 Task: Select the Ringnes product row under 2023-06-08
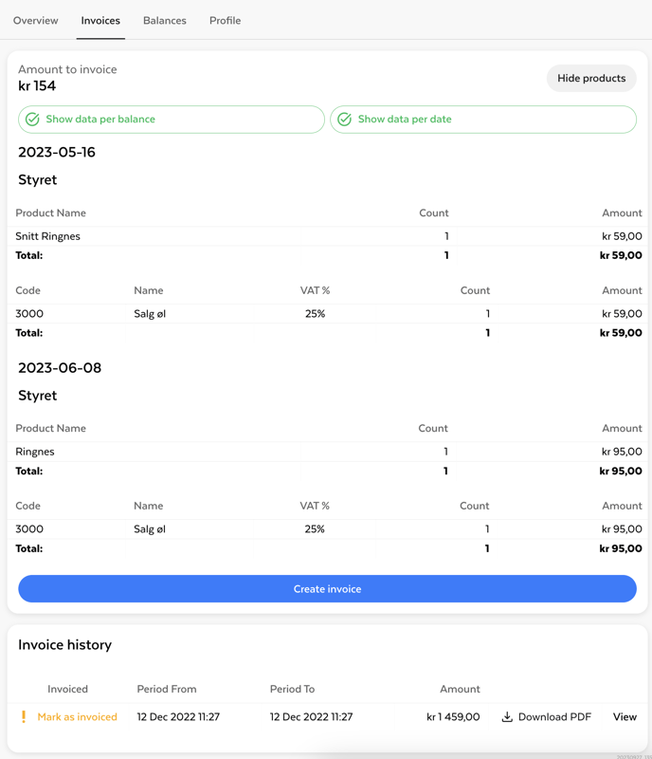(35, 452)
